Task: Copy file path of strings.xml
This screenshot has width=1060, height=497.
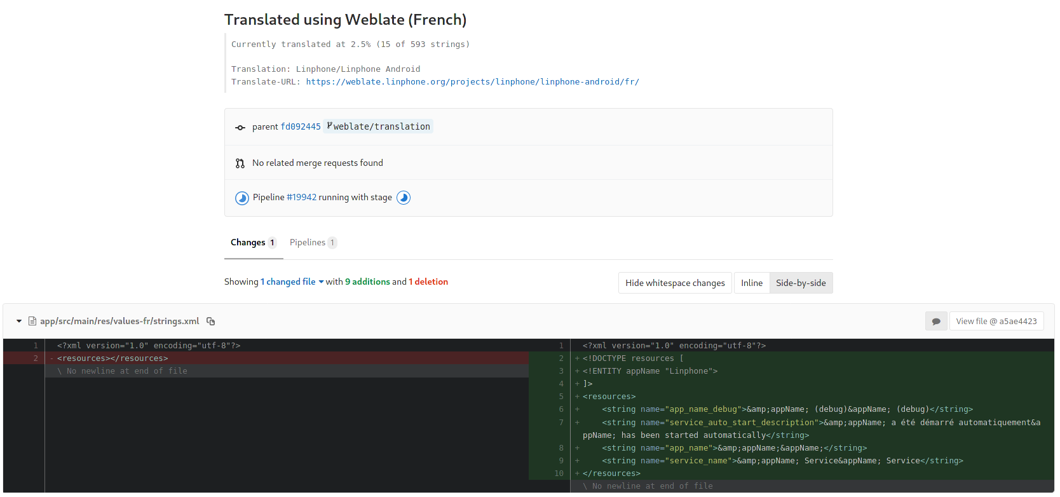Action: pos(211,322)
